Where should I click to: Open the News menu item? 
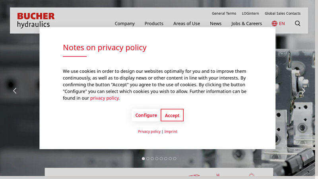(216, 23)
